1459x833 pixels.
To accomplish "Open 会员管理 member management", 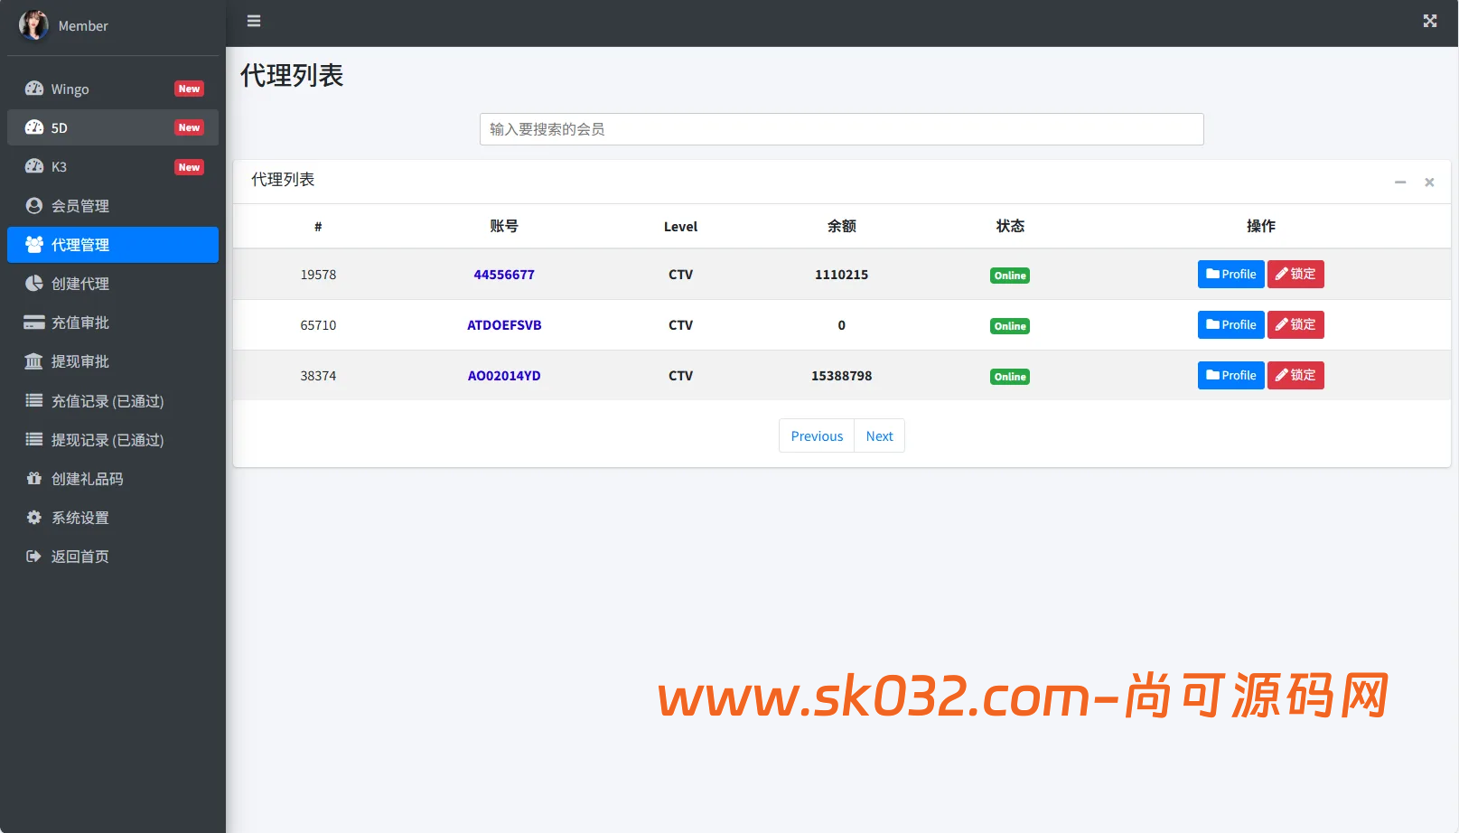I will pos(79,205).
